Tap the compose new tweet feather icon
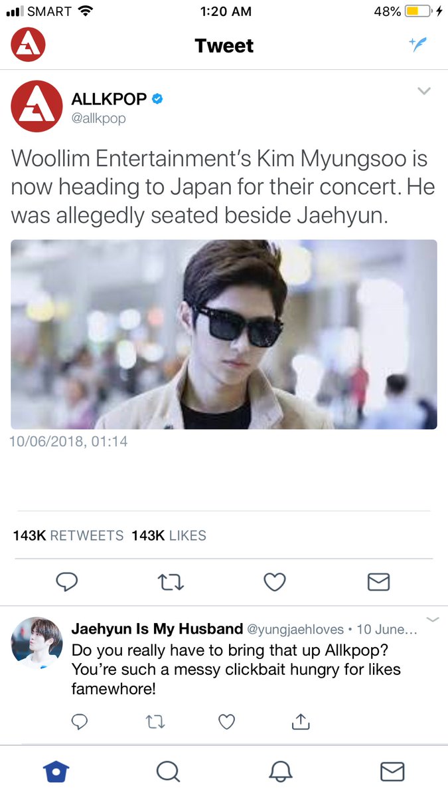The image size is (448, 798). [417, 45]
